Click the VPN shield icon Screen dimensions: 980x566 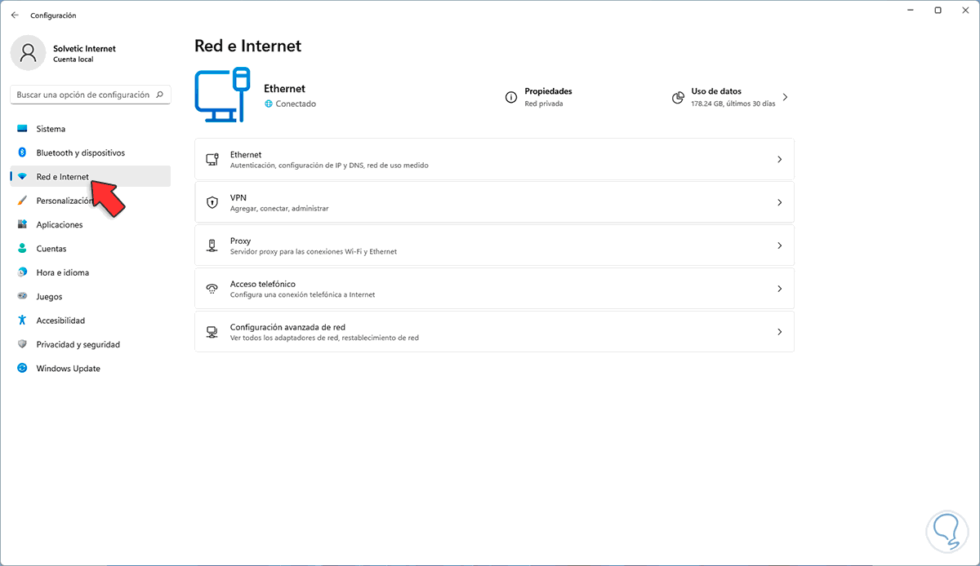coord(212,202)
